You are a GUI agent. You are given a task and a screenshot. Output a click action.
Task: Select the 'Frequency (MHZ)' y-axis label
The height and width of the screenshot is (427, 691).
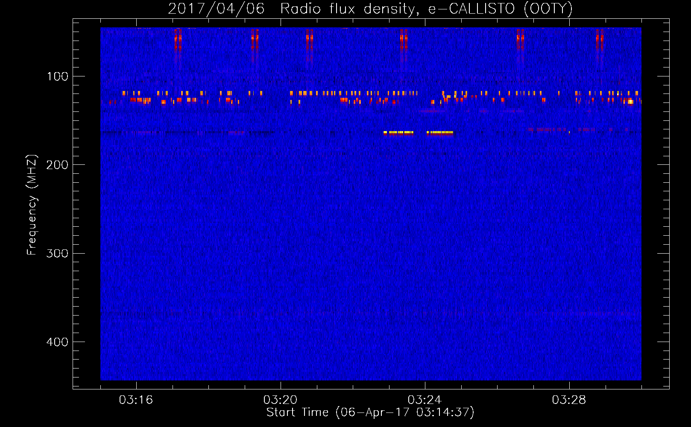pos(32,205)
